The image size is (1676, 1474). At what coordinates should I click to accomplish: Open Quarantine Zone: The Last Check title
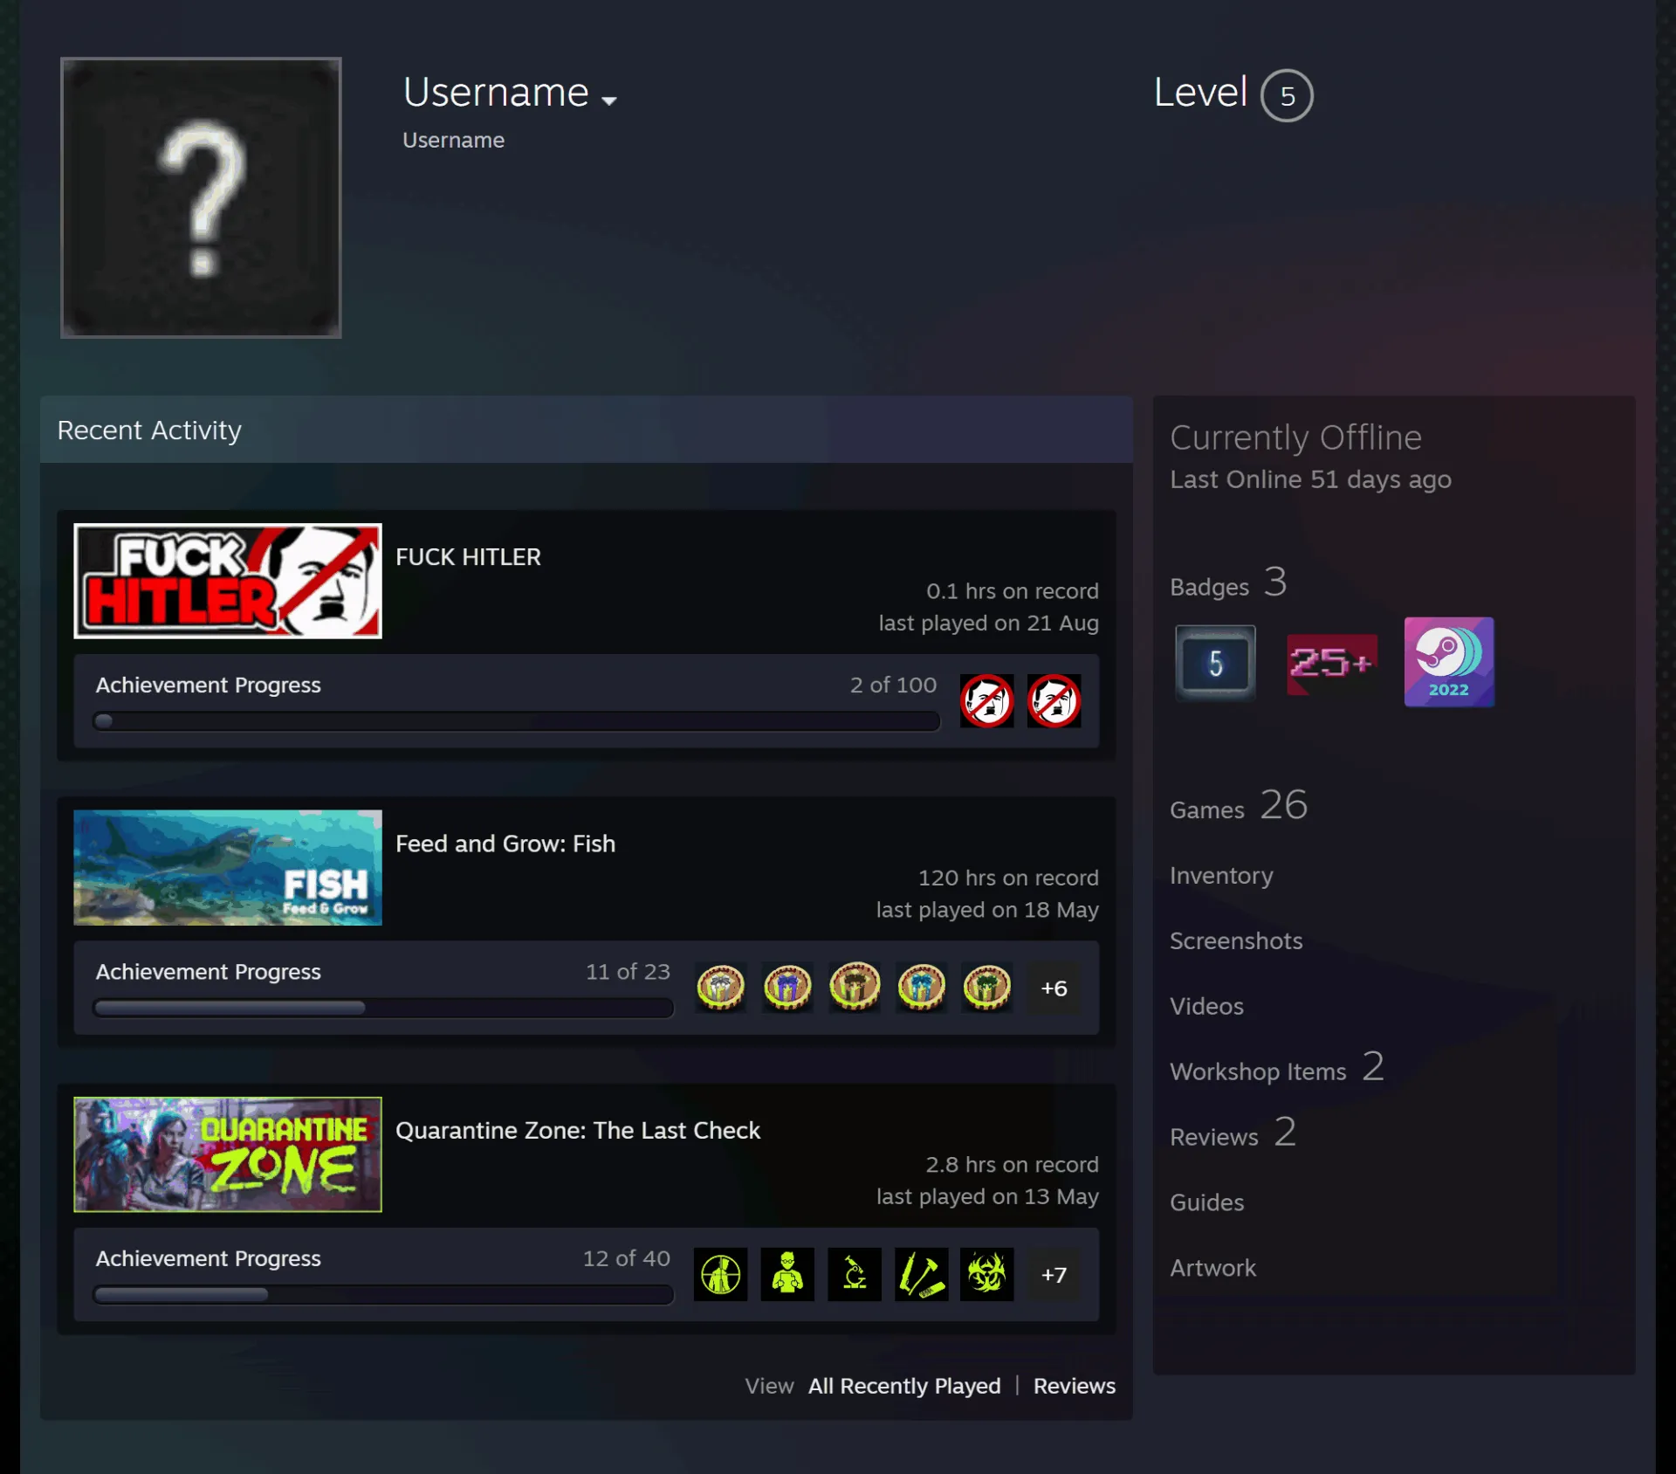click(x=578, y=1130)
